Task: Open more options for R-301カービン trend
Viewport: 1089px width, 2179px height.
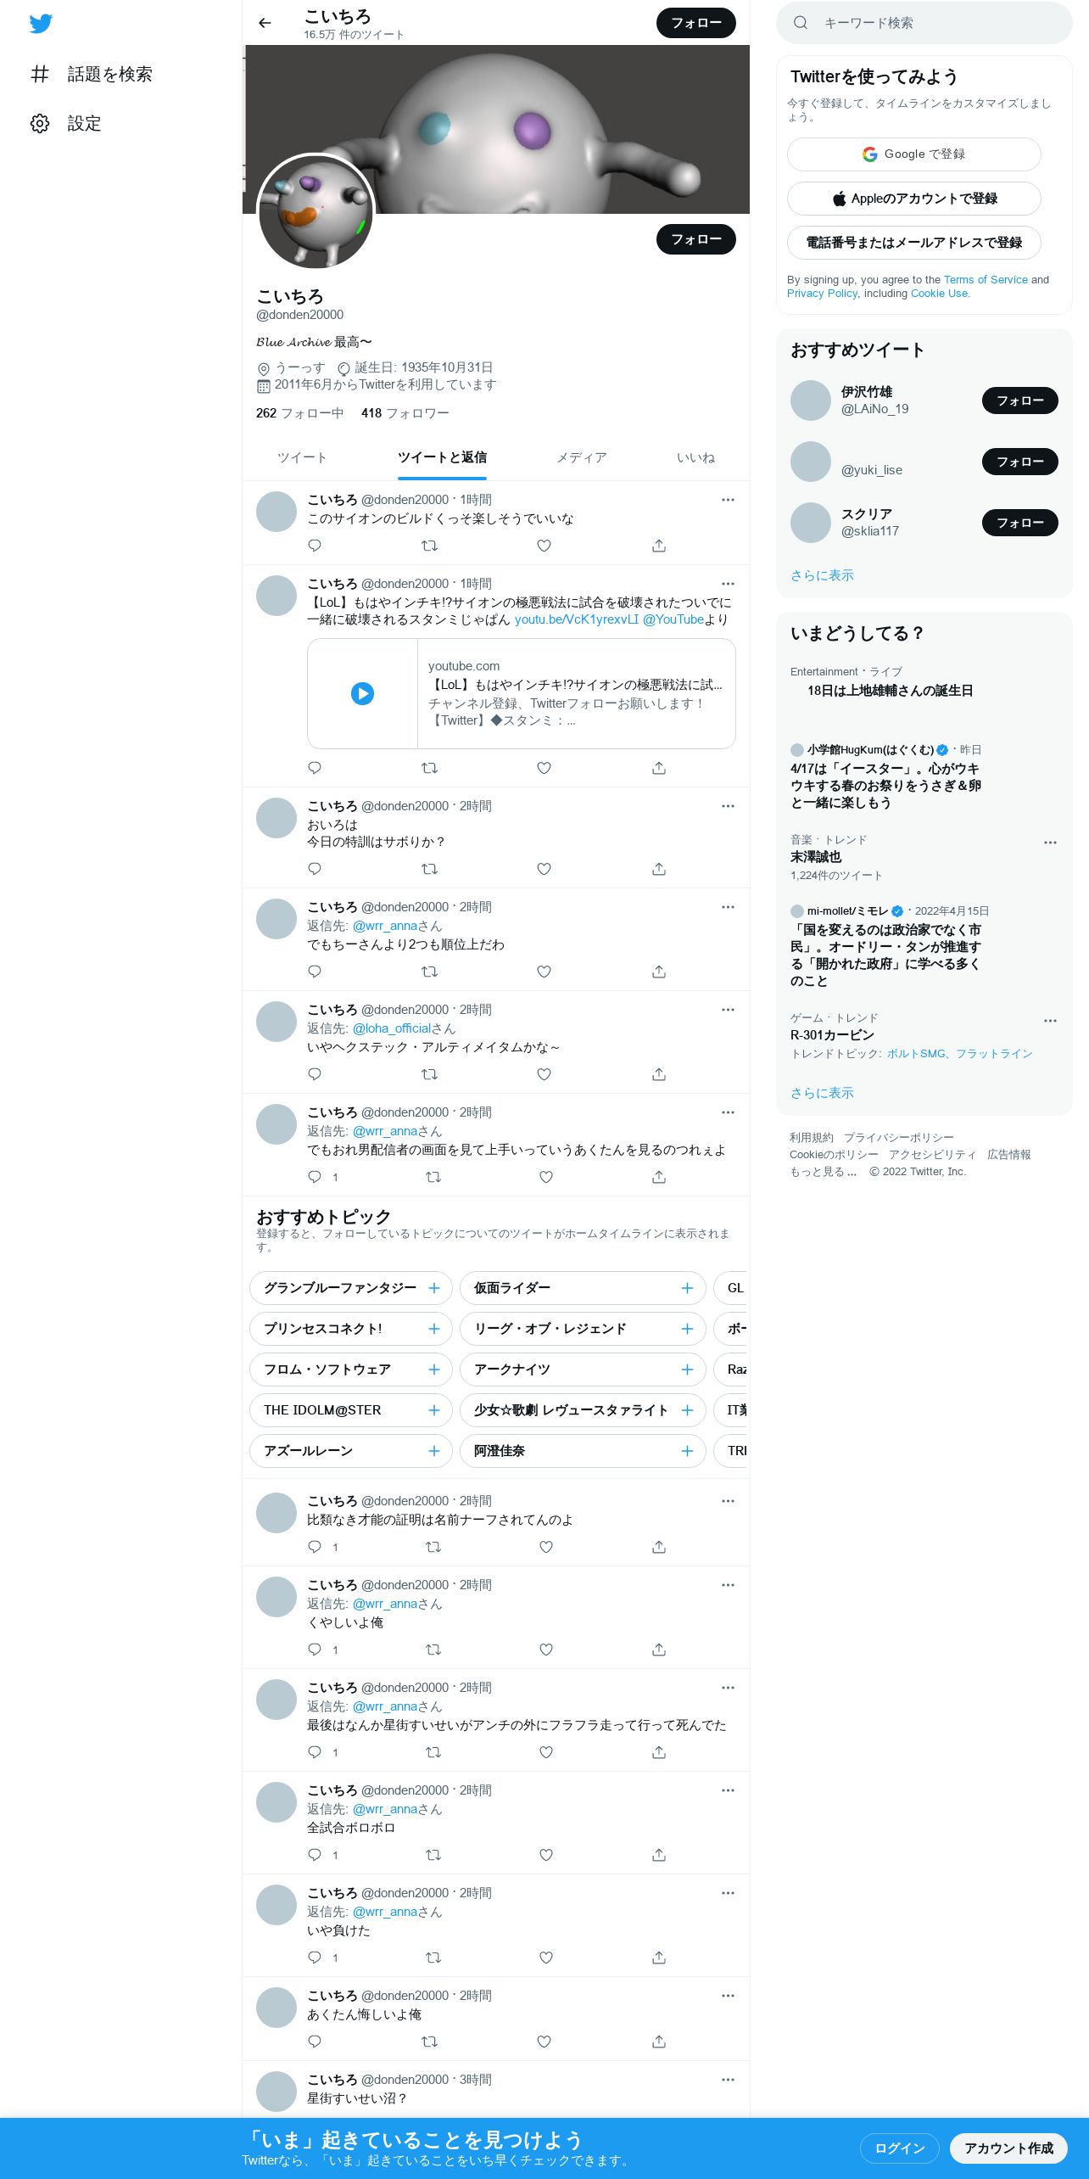Action: (1050, 1021)
